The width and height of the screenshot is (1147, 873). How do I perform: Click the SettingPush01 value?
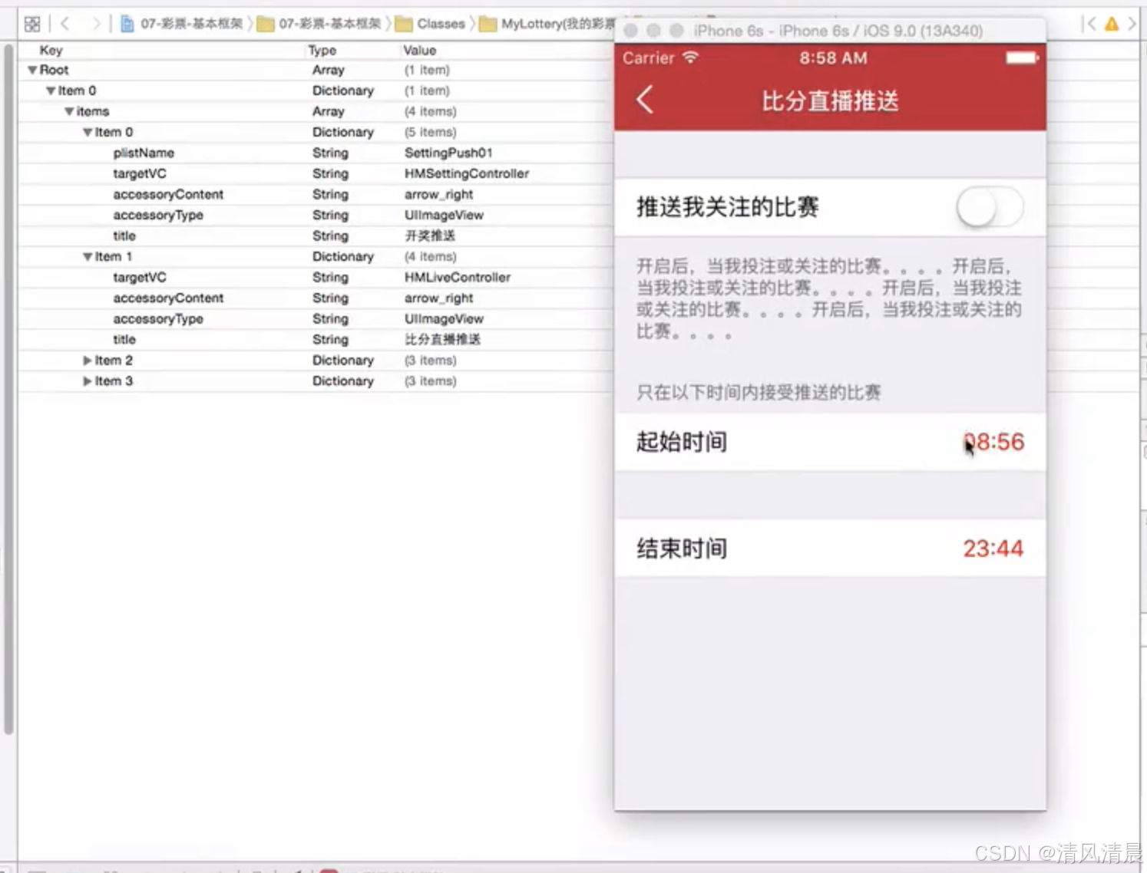click(x=448, y=153)
